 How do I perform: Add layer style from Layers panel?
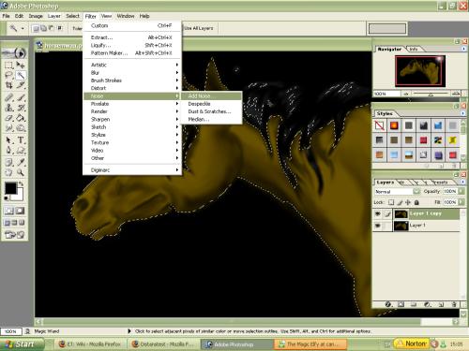coord(388,304)
